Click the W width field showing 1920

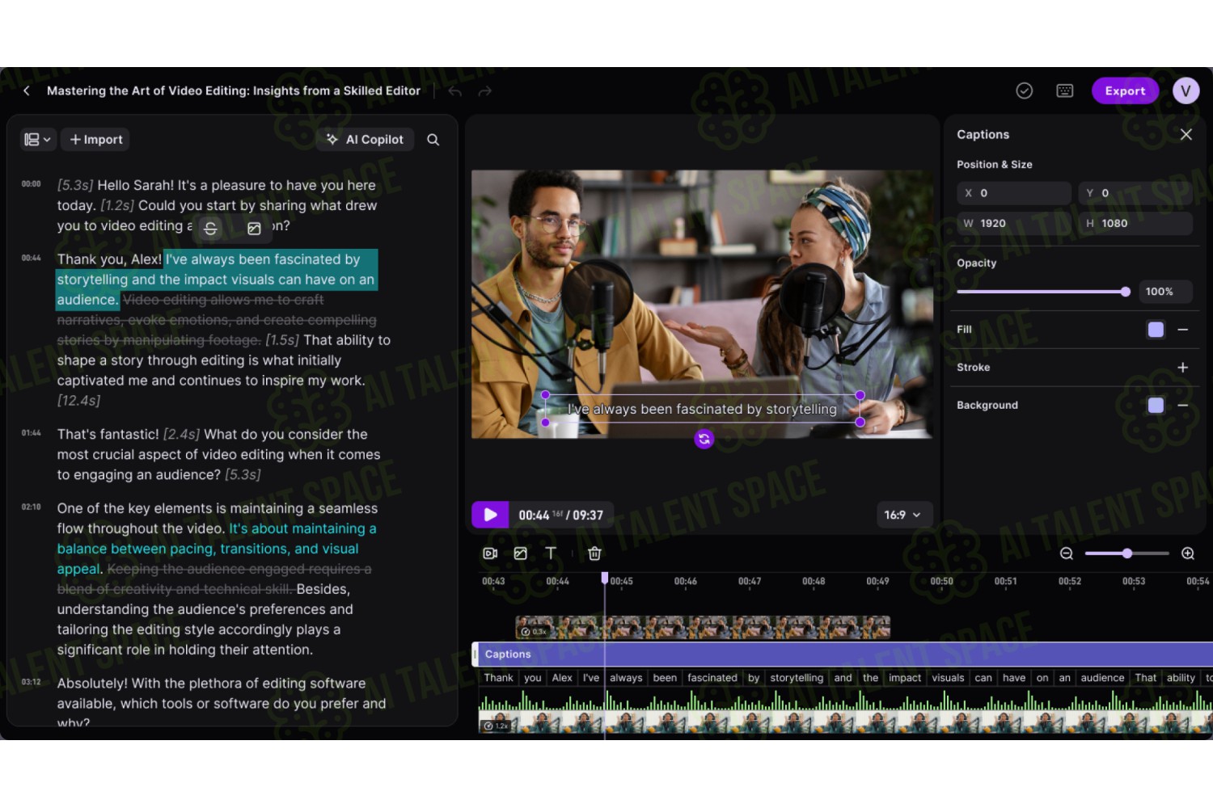(1014, 223)
